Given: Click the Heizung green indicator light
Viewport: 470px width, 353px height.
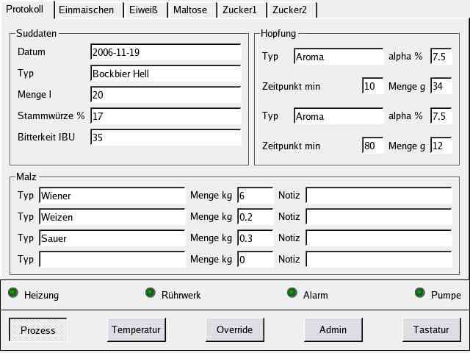Looking at the screenshot, I should point(13,293).
